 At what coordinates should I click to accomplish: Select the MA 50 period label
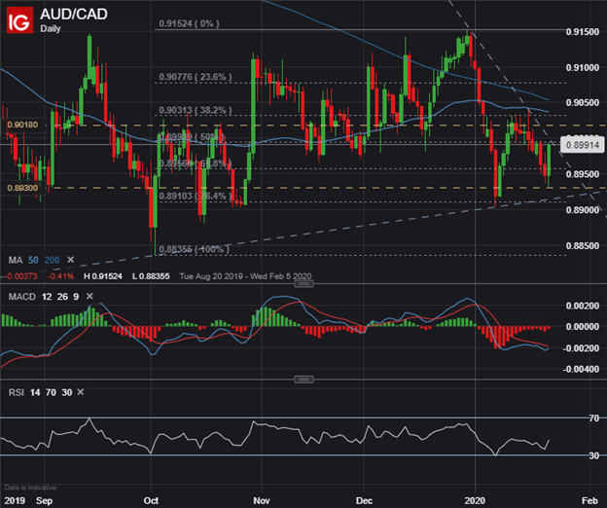click(33, 260)
